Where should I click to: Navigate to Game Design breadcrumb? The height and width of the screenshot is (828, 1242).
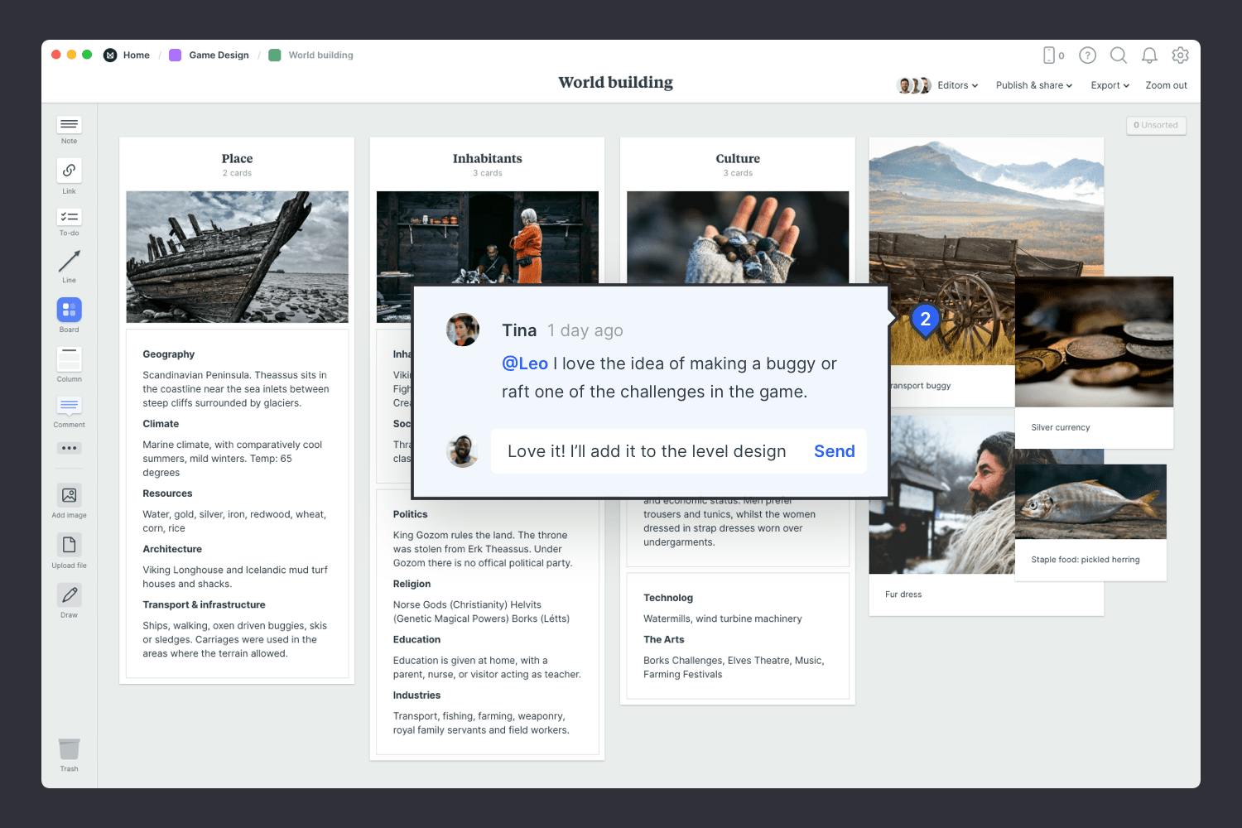click(x=219, y=55)
